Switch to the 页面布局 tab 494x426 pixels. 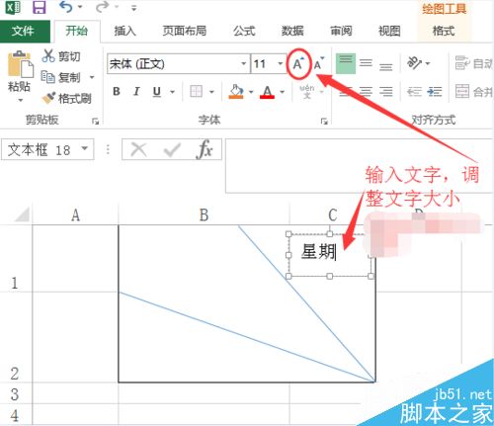[x=185, y=32]
